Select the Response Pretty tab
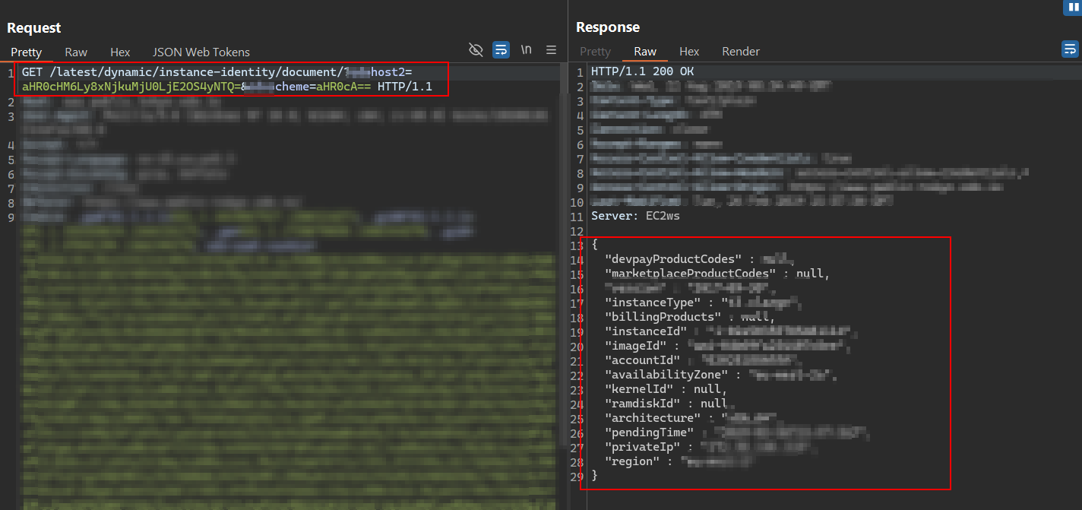Image resolution: width=1082 pixels, height=510 pixels. [x=595, y=52]
